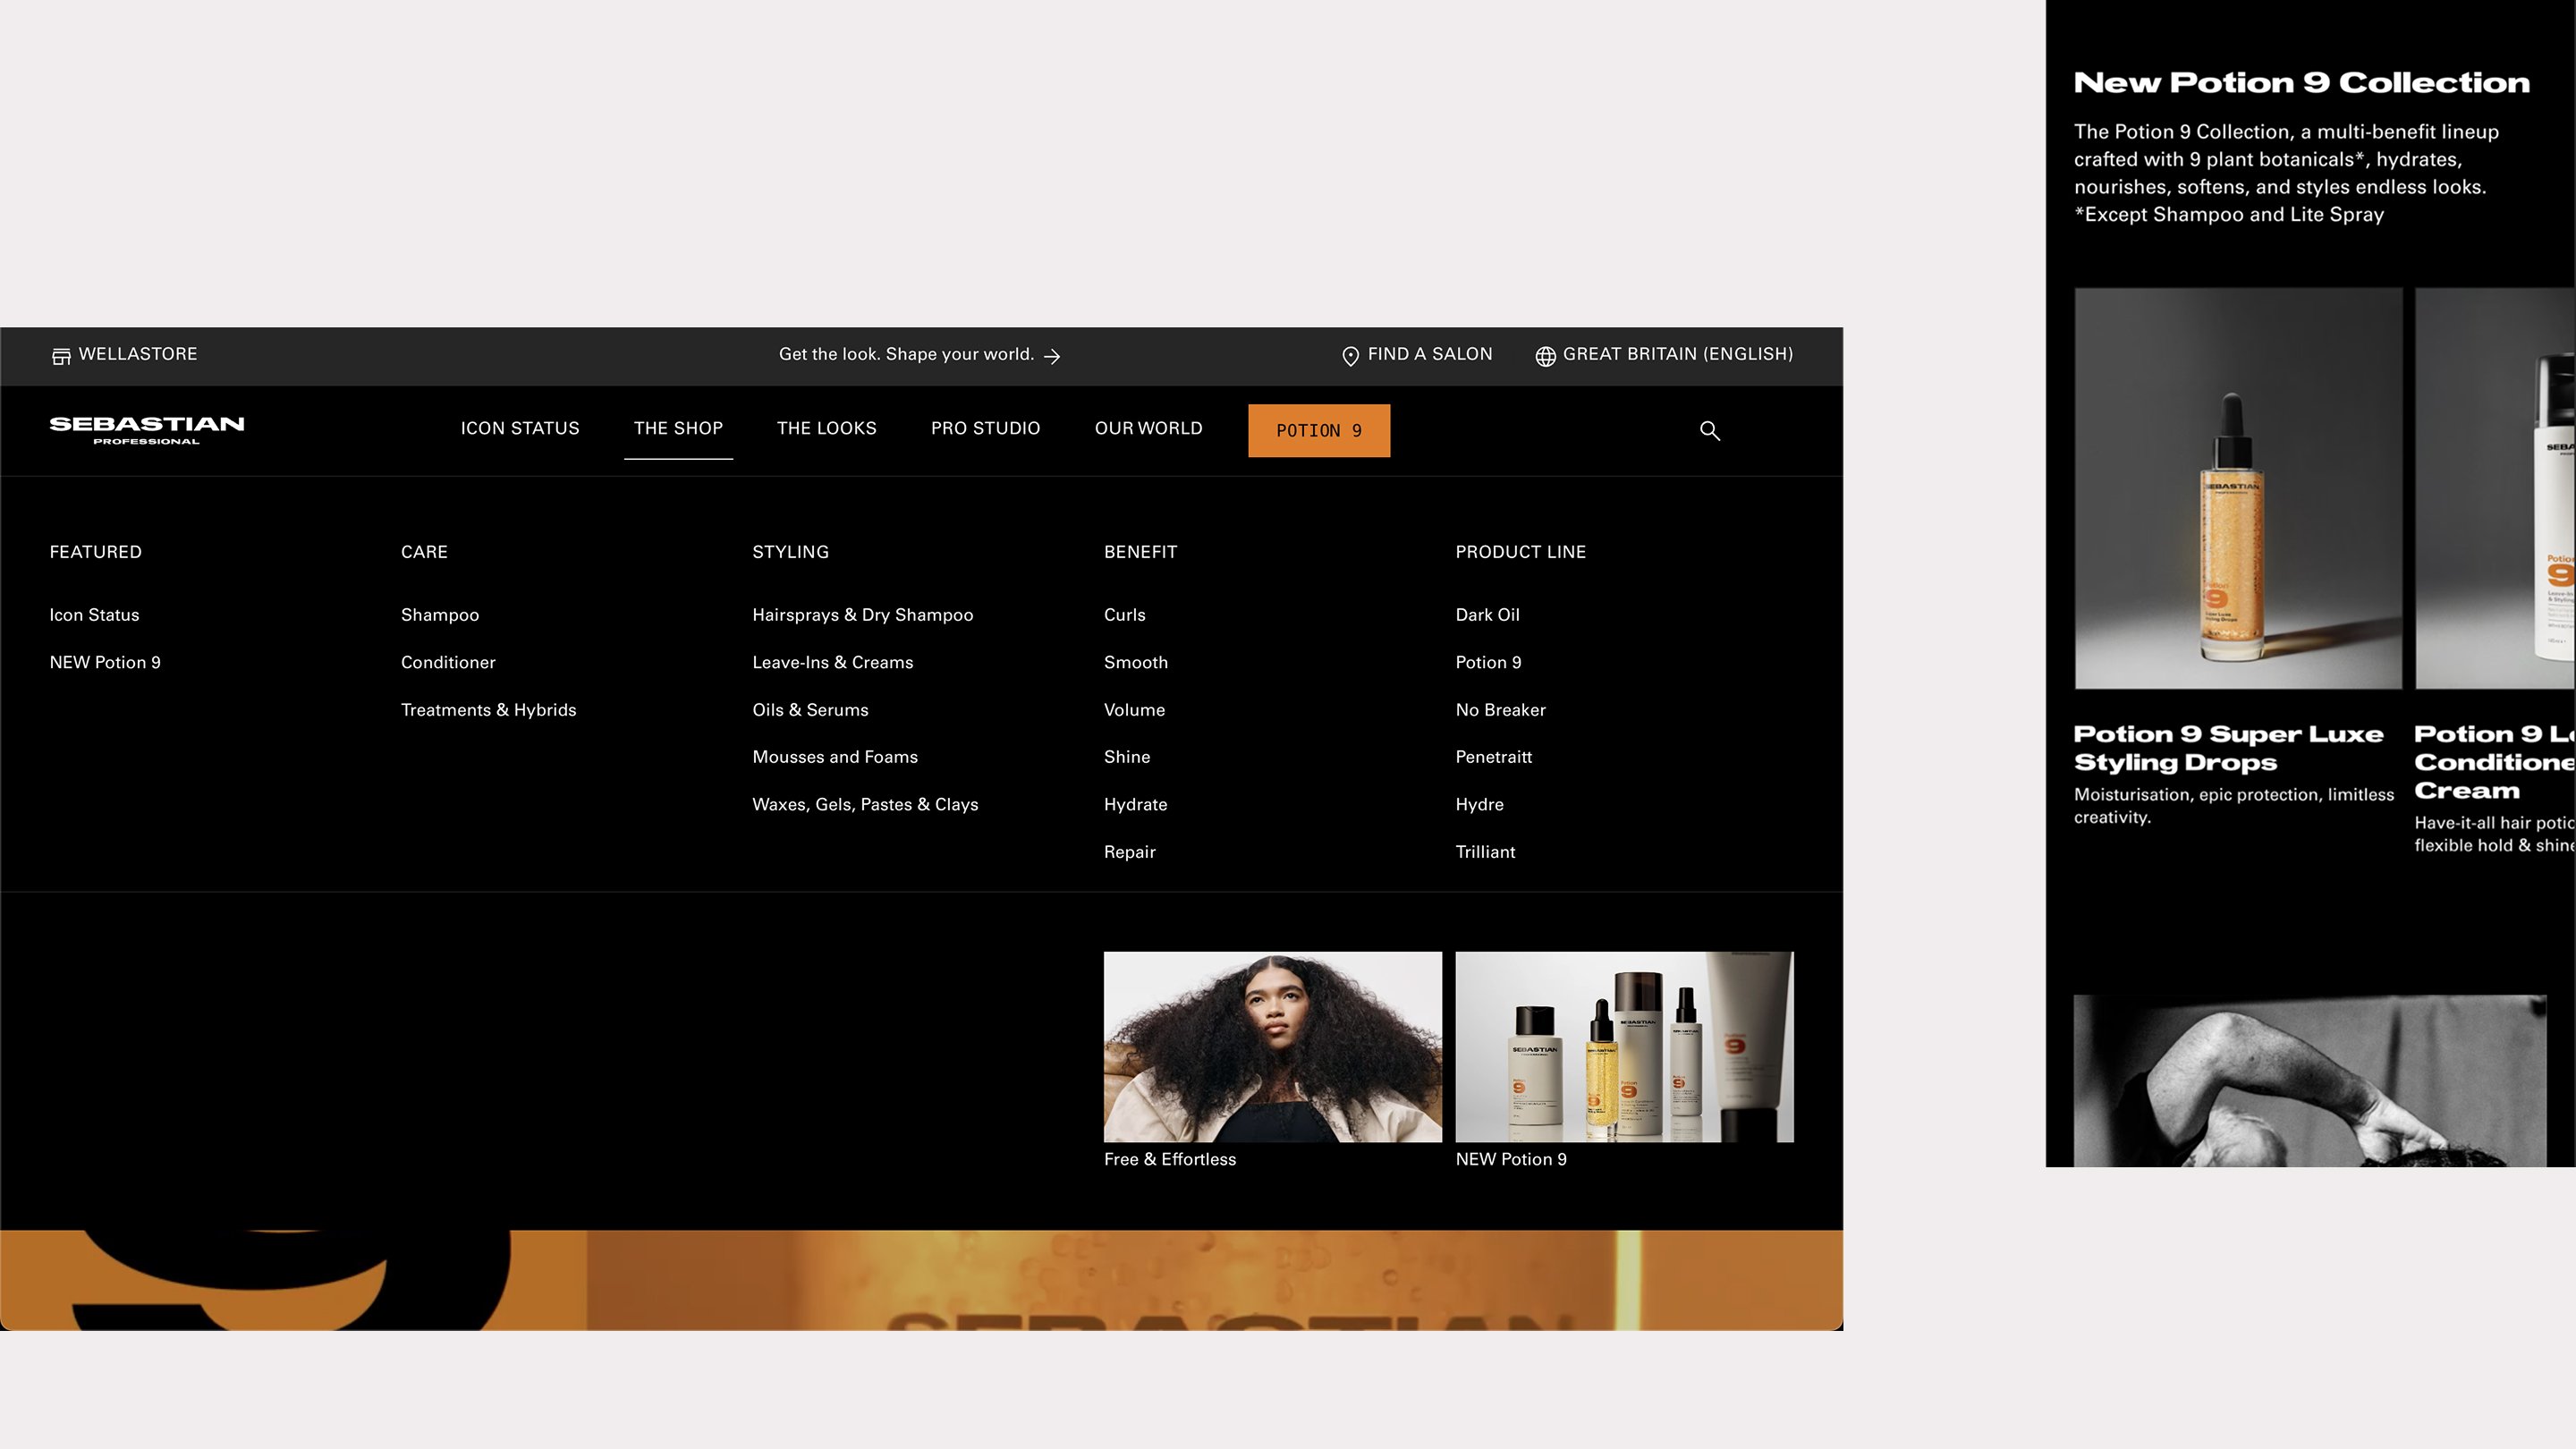Go to Conditioner category

[x=448, y=663]
